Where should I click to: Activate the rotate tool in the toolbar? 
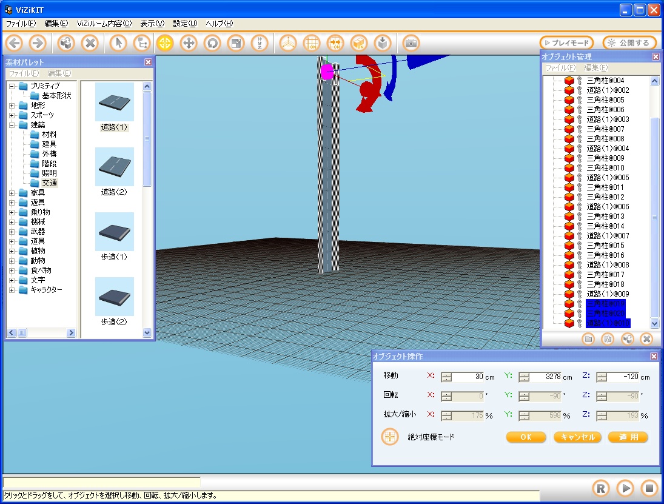(x=212, y=43)
